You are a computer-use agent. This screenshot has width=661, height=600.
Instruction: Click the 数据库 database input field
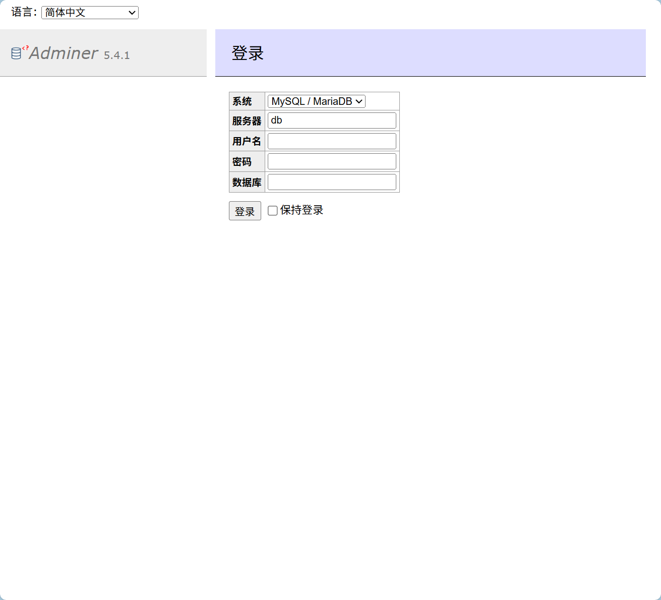click(x=331, y=182)
